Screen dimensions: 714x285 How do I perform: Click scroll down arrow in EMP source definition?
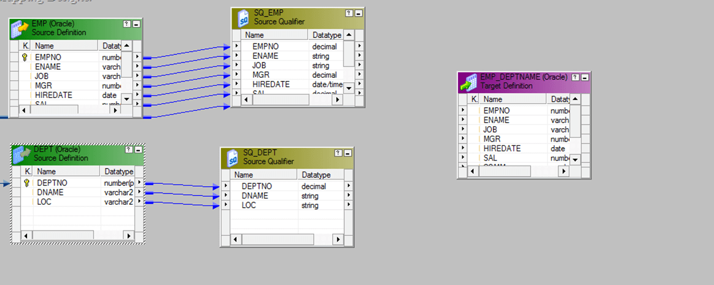pos(126,99)
